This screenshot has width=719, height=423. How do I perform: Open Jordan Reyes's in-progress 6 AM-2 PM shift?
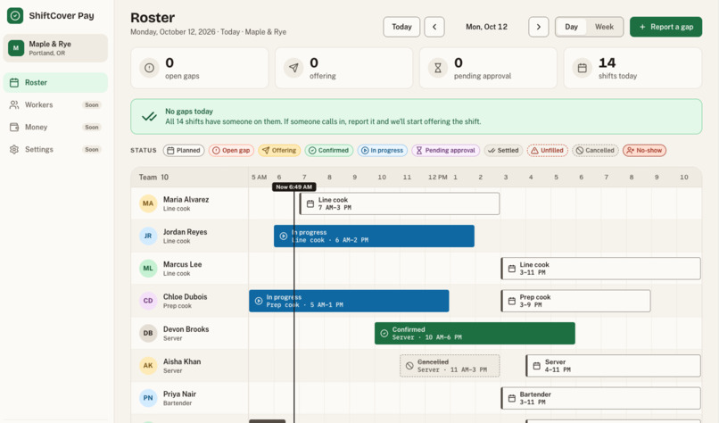coord(374,236)
